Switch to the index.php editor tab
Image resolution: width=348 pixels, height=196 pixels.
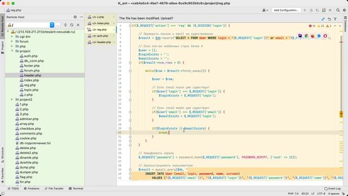[x=101, y=23]
